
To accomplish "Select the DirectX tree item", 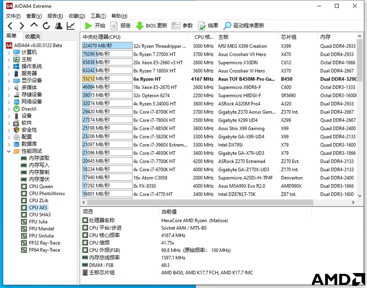I will [x=29, y=109].
